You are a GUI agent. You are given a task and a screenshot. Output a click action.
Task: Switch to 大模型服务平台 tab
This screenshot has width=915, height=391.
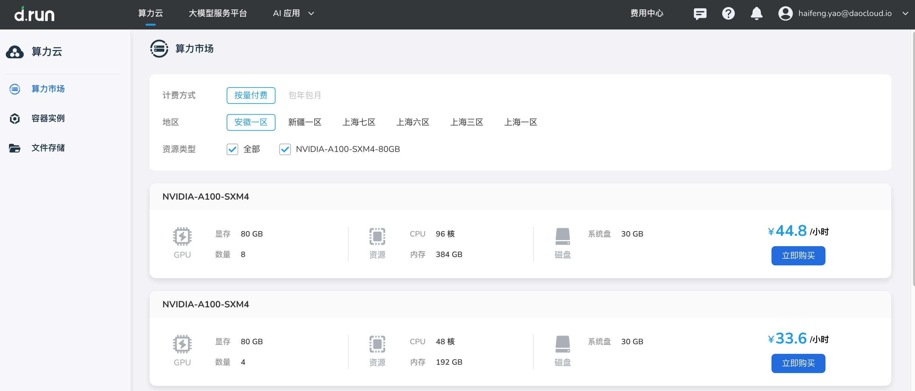(x=218, y=13)
